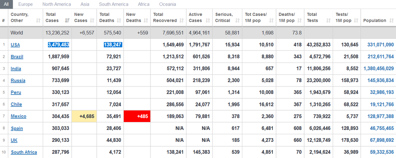
Task: Click the South Africa link
Action: [x=24, y=152]
